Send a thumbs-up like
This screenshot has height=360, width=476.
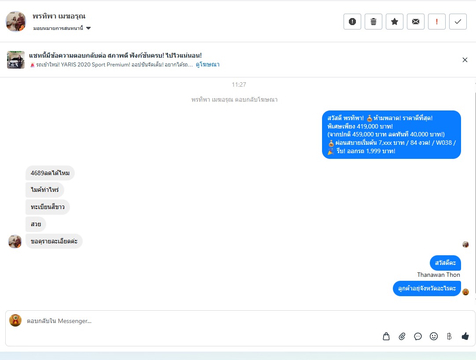(x=465, y=336)
